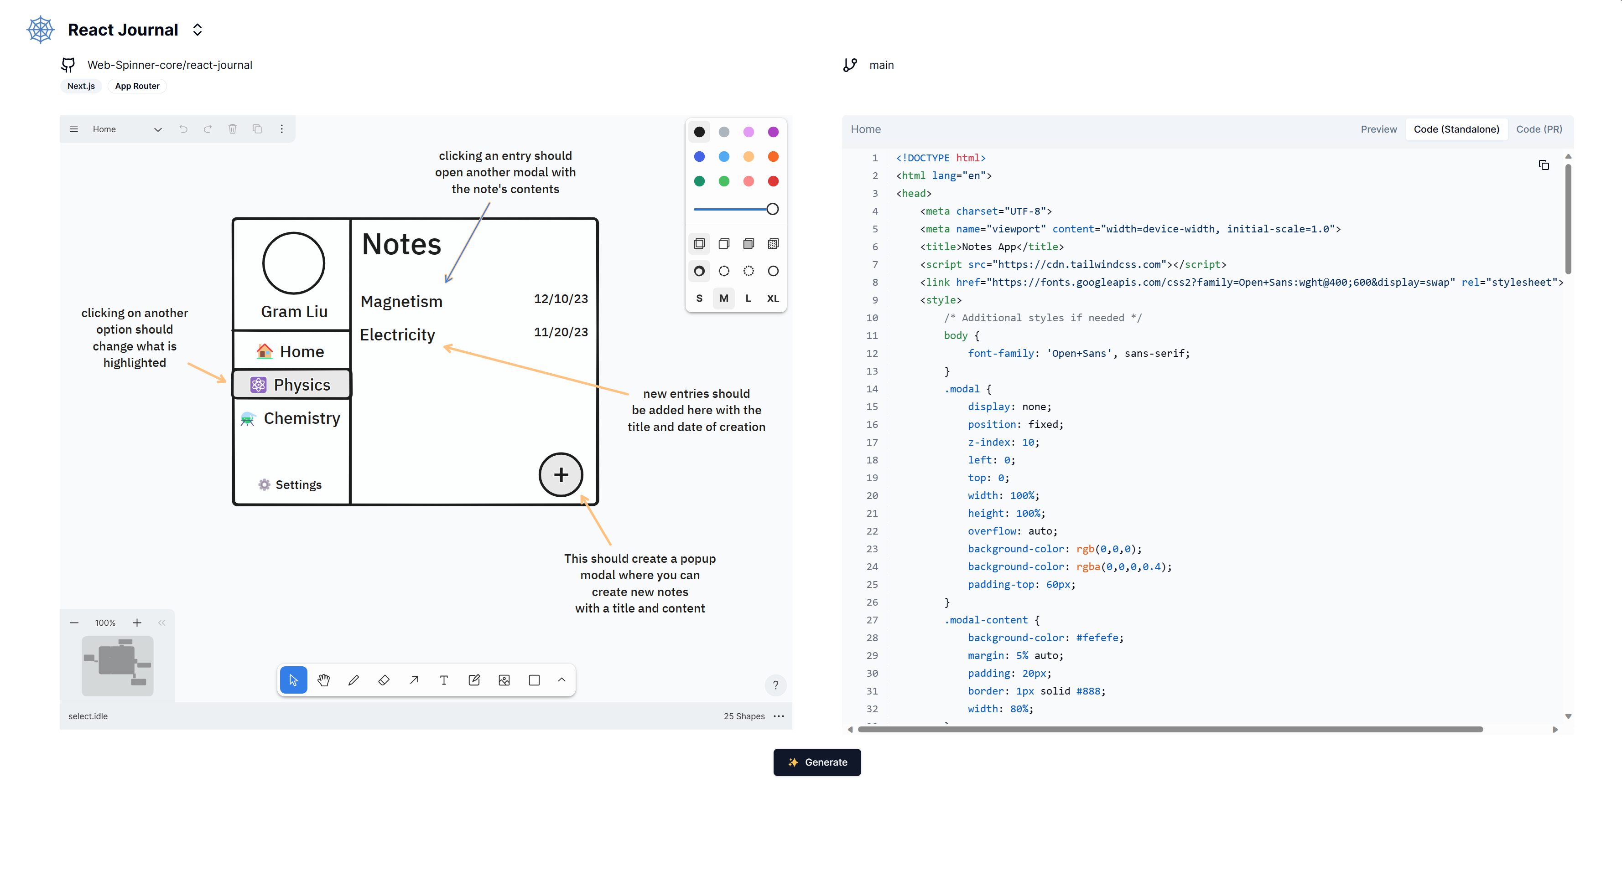Open the canvas hamburger menu

[x=74, y=129]
